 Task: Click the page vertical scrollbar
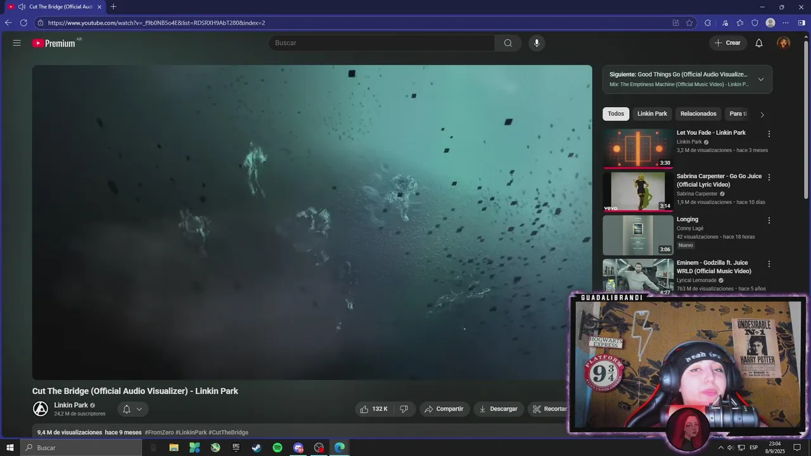coord(807,120)
